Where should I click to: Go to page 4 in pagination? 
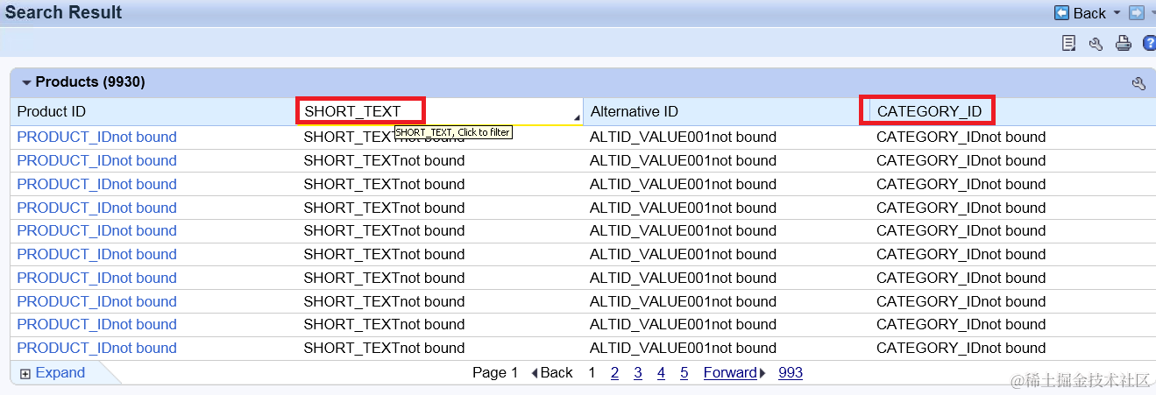click(x=661, y=373)
